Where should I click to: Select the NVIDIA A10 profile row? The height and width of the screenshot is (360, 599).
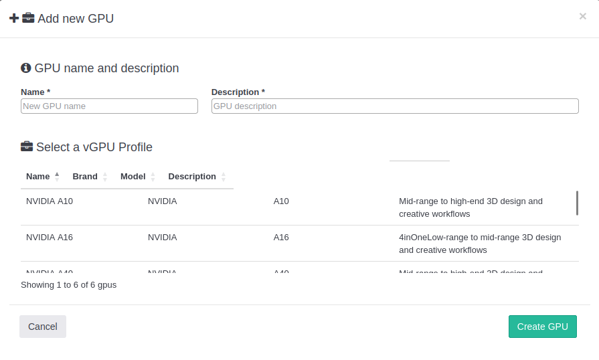click(x=50, y=201)
